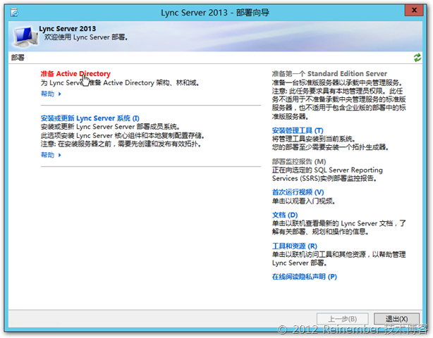The image size is (433, 338).
Task: Click 准备第一个 Standard Edition Server
Action: tap(329, 74)
